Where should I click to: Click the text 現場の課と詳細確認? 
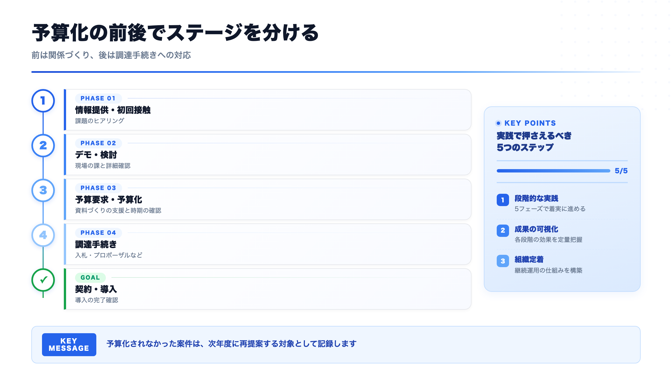click(x=103, y=165)
